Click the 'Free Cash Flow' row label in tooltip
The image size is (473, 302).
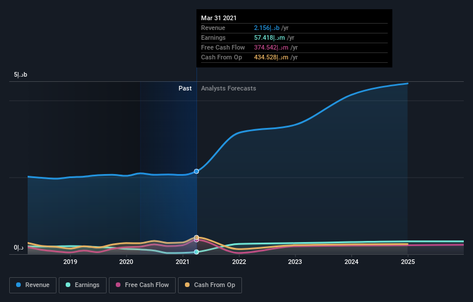[x=223, y=47]
